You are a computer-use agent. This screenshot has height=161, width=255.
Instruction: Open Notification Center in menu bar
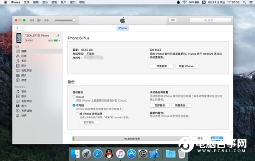point(251,2)
